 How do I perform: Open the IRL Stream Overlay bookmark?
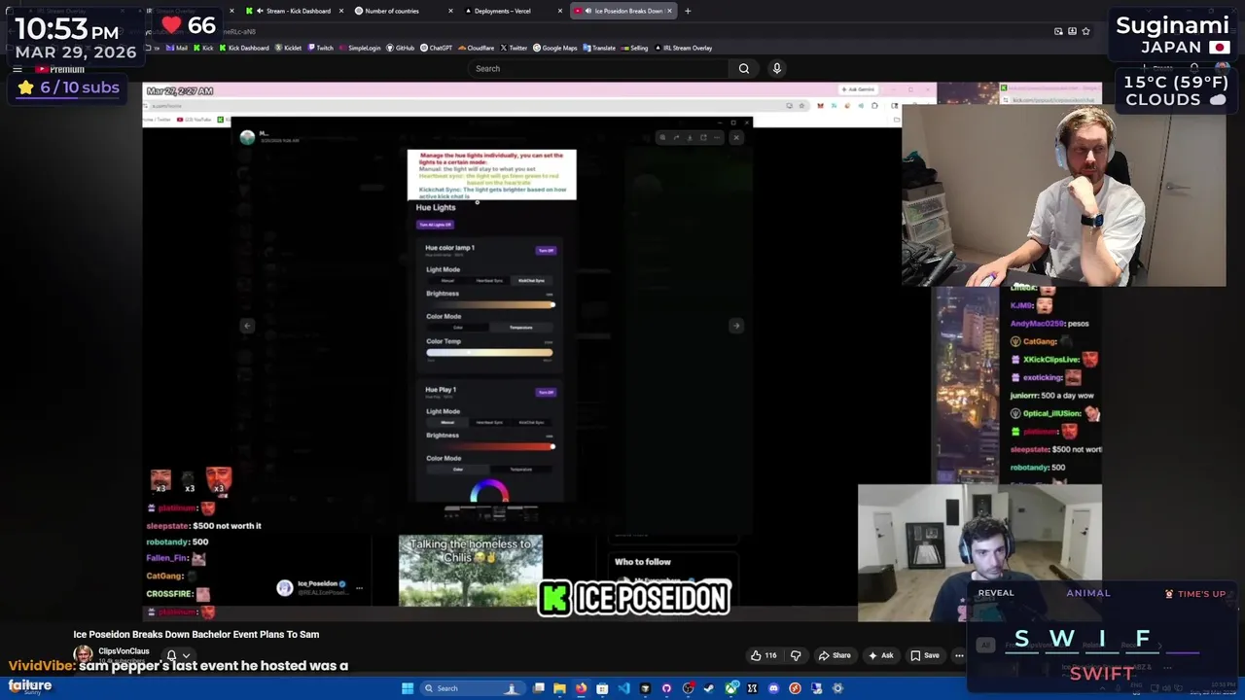(684, 48)
